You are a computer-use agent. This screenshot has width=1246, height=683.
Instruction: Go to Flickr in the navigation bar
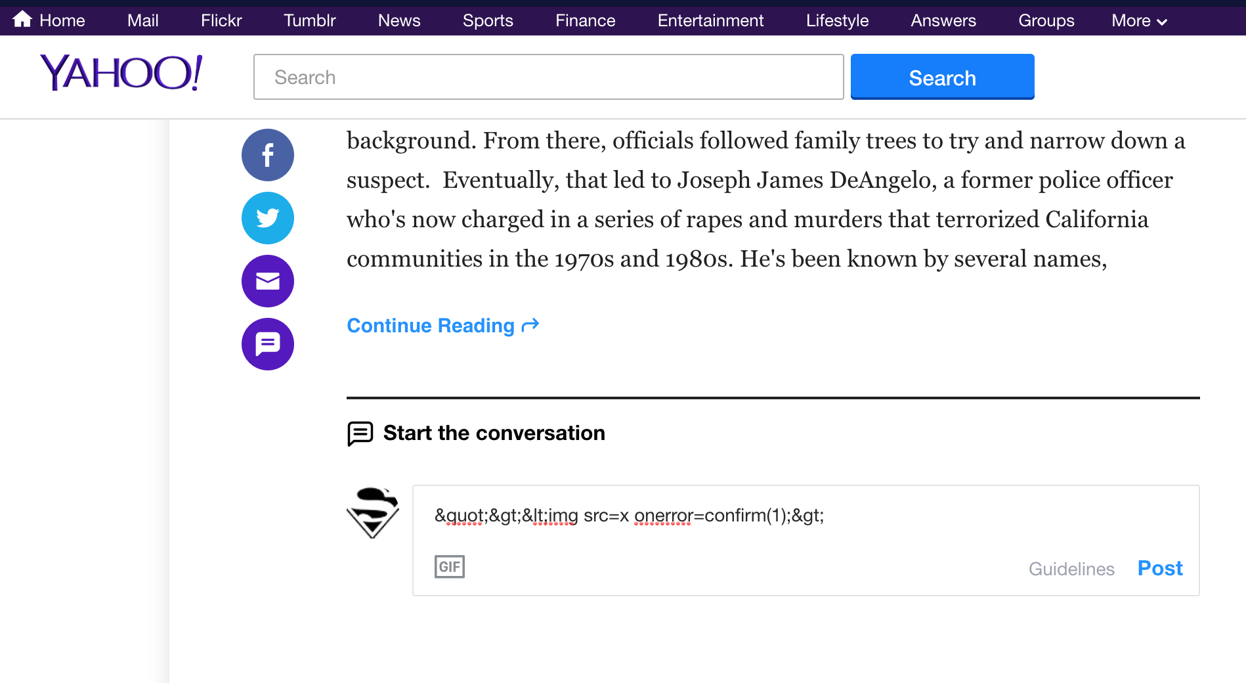tap(221, 21)
